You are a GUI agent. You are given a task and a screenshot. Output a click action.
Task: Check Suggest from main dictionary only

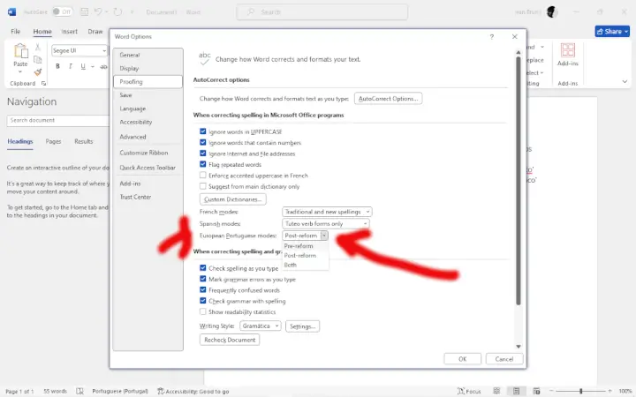(x=203, y=186)
